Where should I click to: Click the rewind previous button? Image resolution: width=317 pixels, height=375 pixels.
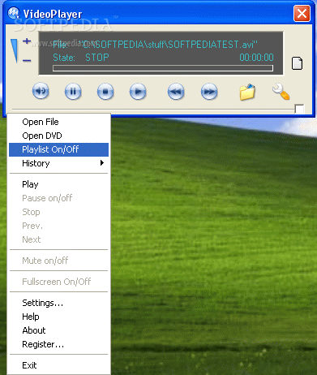(x=176, y=92)
